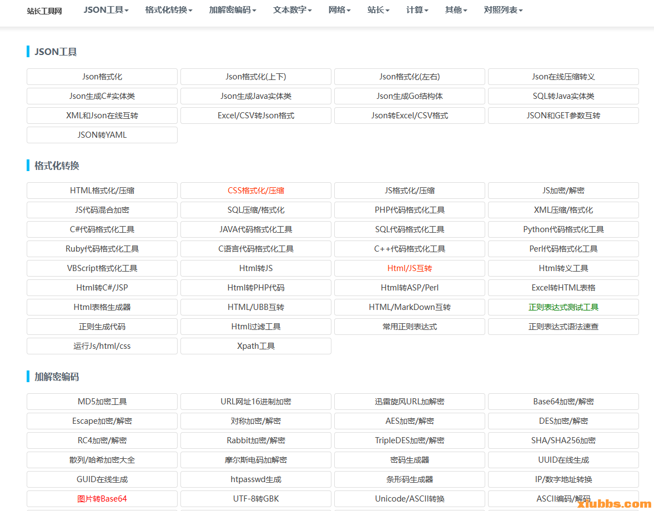Open the JSON工具 dropdown menu

[x=106, y=10]
